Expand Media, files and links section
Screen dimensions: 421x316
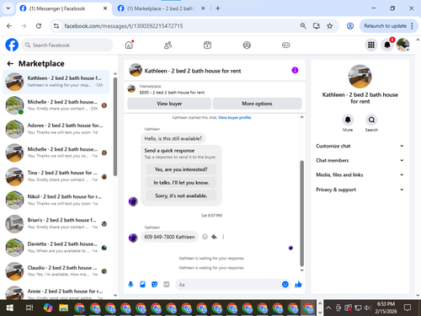(360, 175)
